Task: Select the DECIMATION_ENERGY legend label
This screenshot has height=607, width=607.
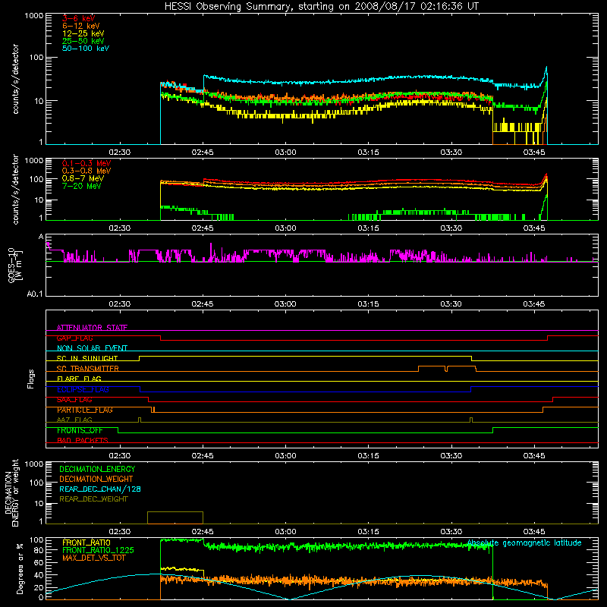Action: pos(97,469)
